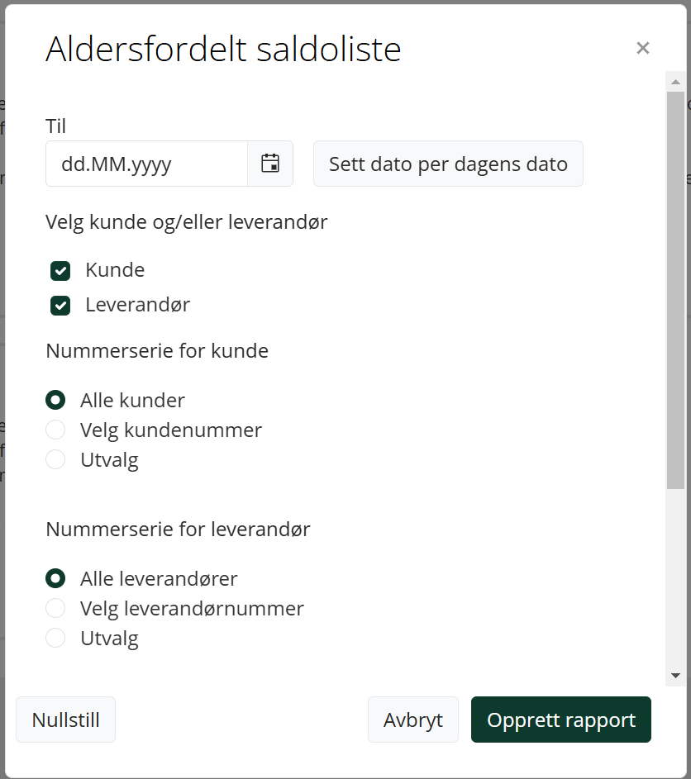Click the Sett dato per dagens dato button
Screen dimensions: 691x779
coord(448,164)
